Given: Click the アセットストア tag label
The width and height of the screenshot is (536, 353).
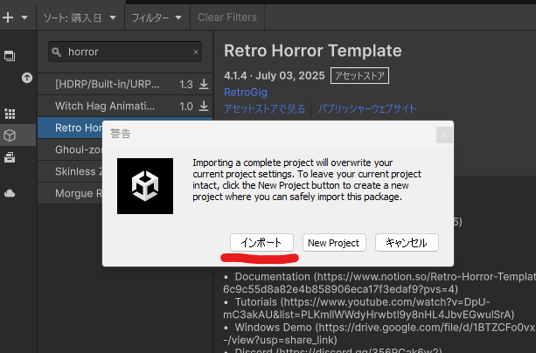Looking at the screenshot, I should [x=359, y=75].
